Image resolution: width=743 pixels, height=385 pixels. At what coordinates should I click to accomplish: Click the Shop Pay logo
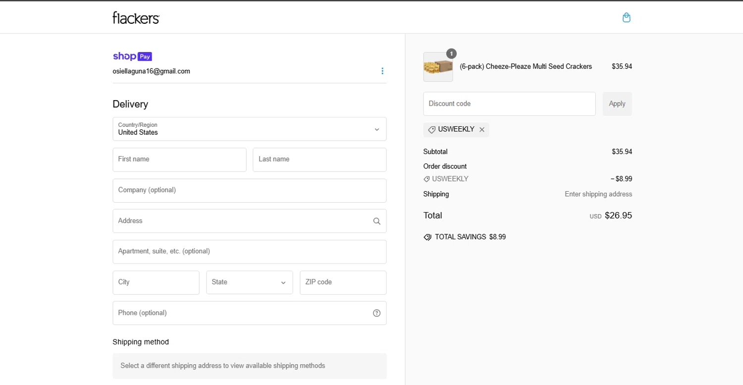pos(132,56)
